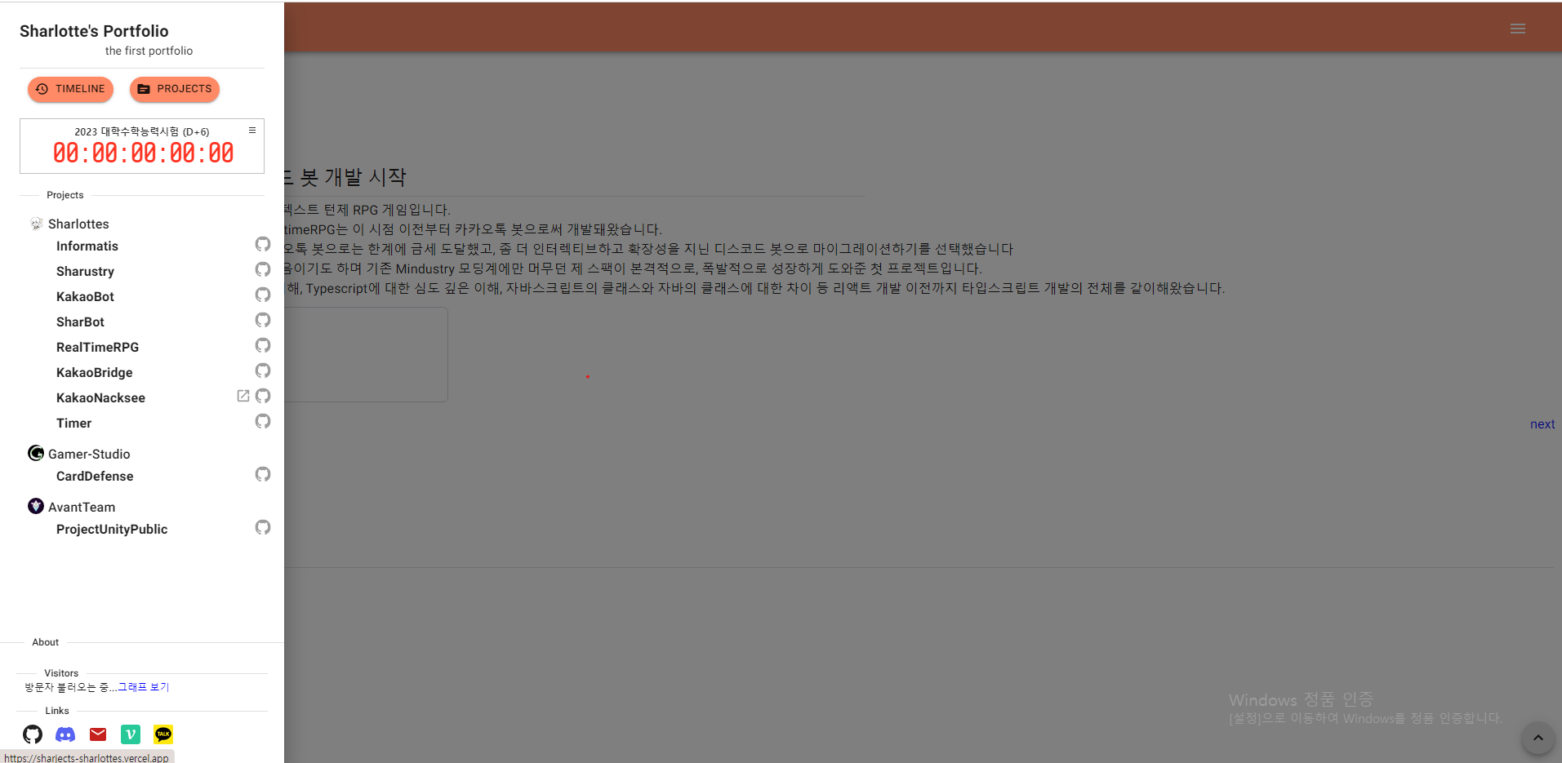
Task: Open the email link icon
Action: point(98,734)
